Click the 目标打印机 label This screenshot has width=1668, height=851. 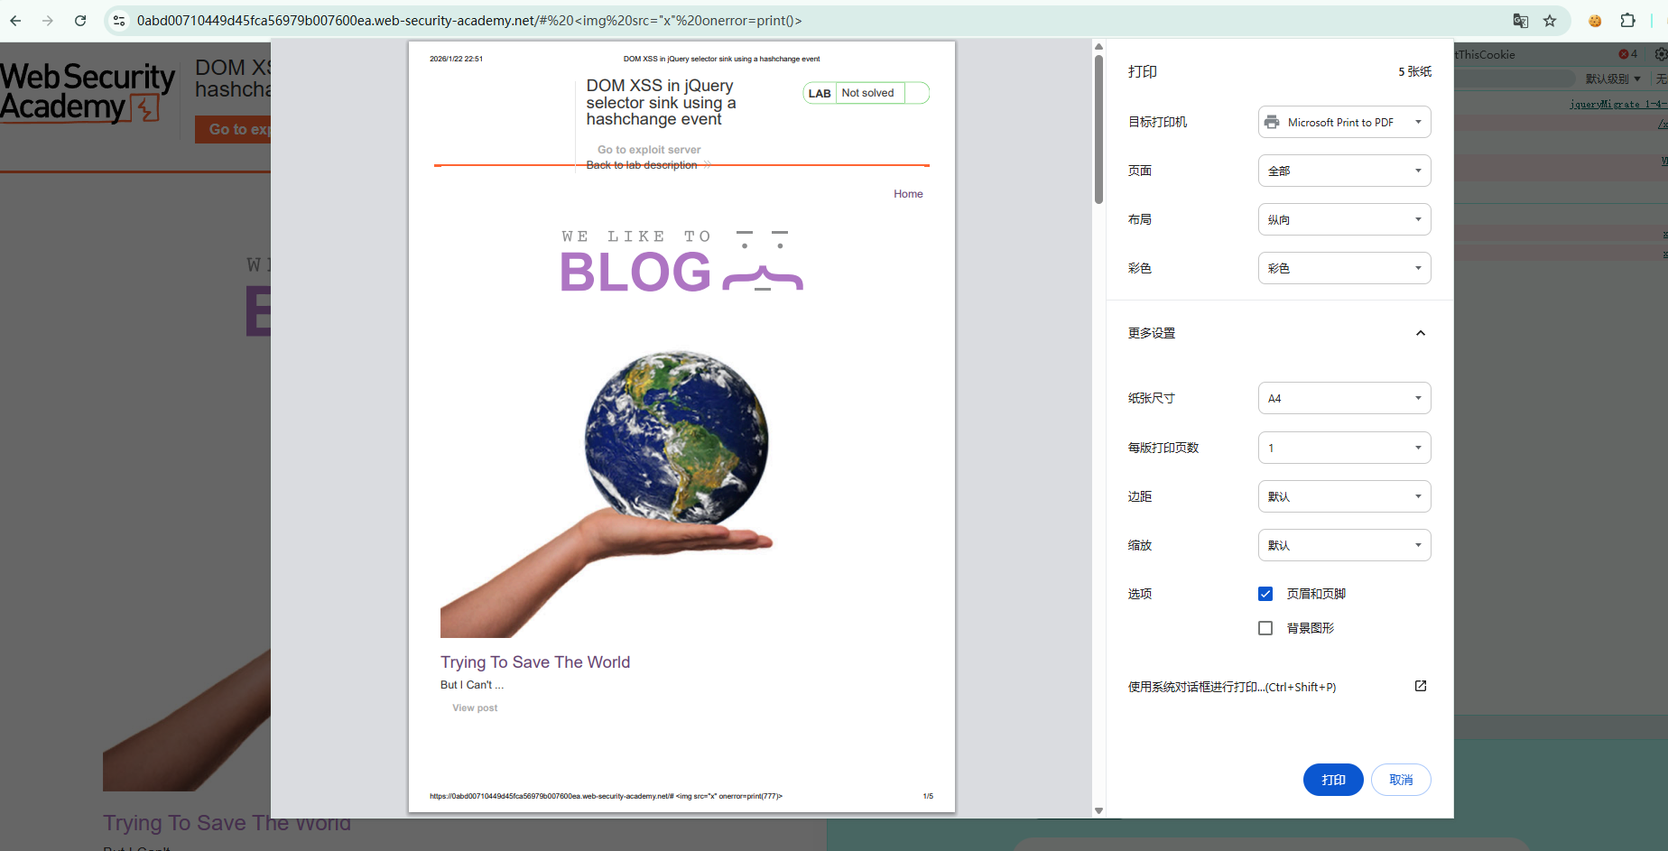click(1158, 122)
